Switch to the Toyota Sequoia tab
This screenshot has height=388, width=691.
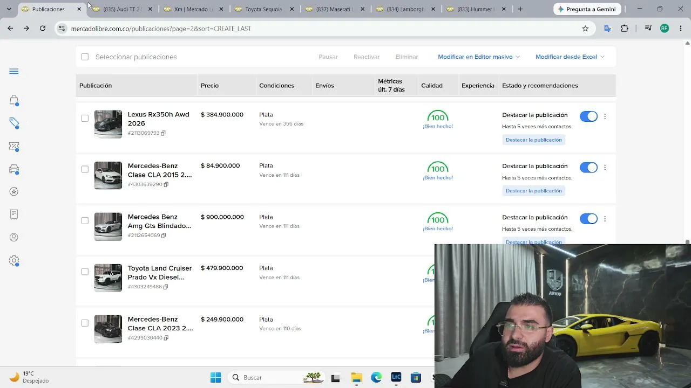coord(263,9)
